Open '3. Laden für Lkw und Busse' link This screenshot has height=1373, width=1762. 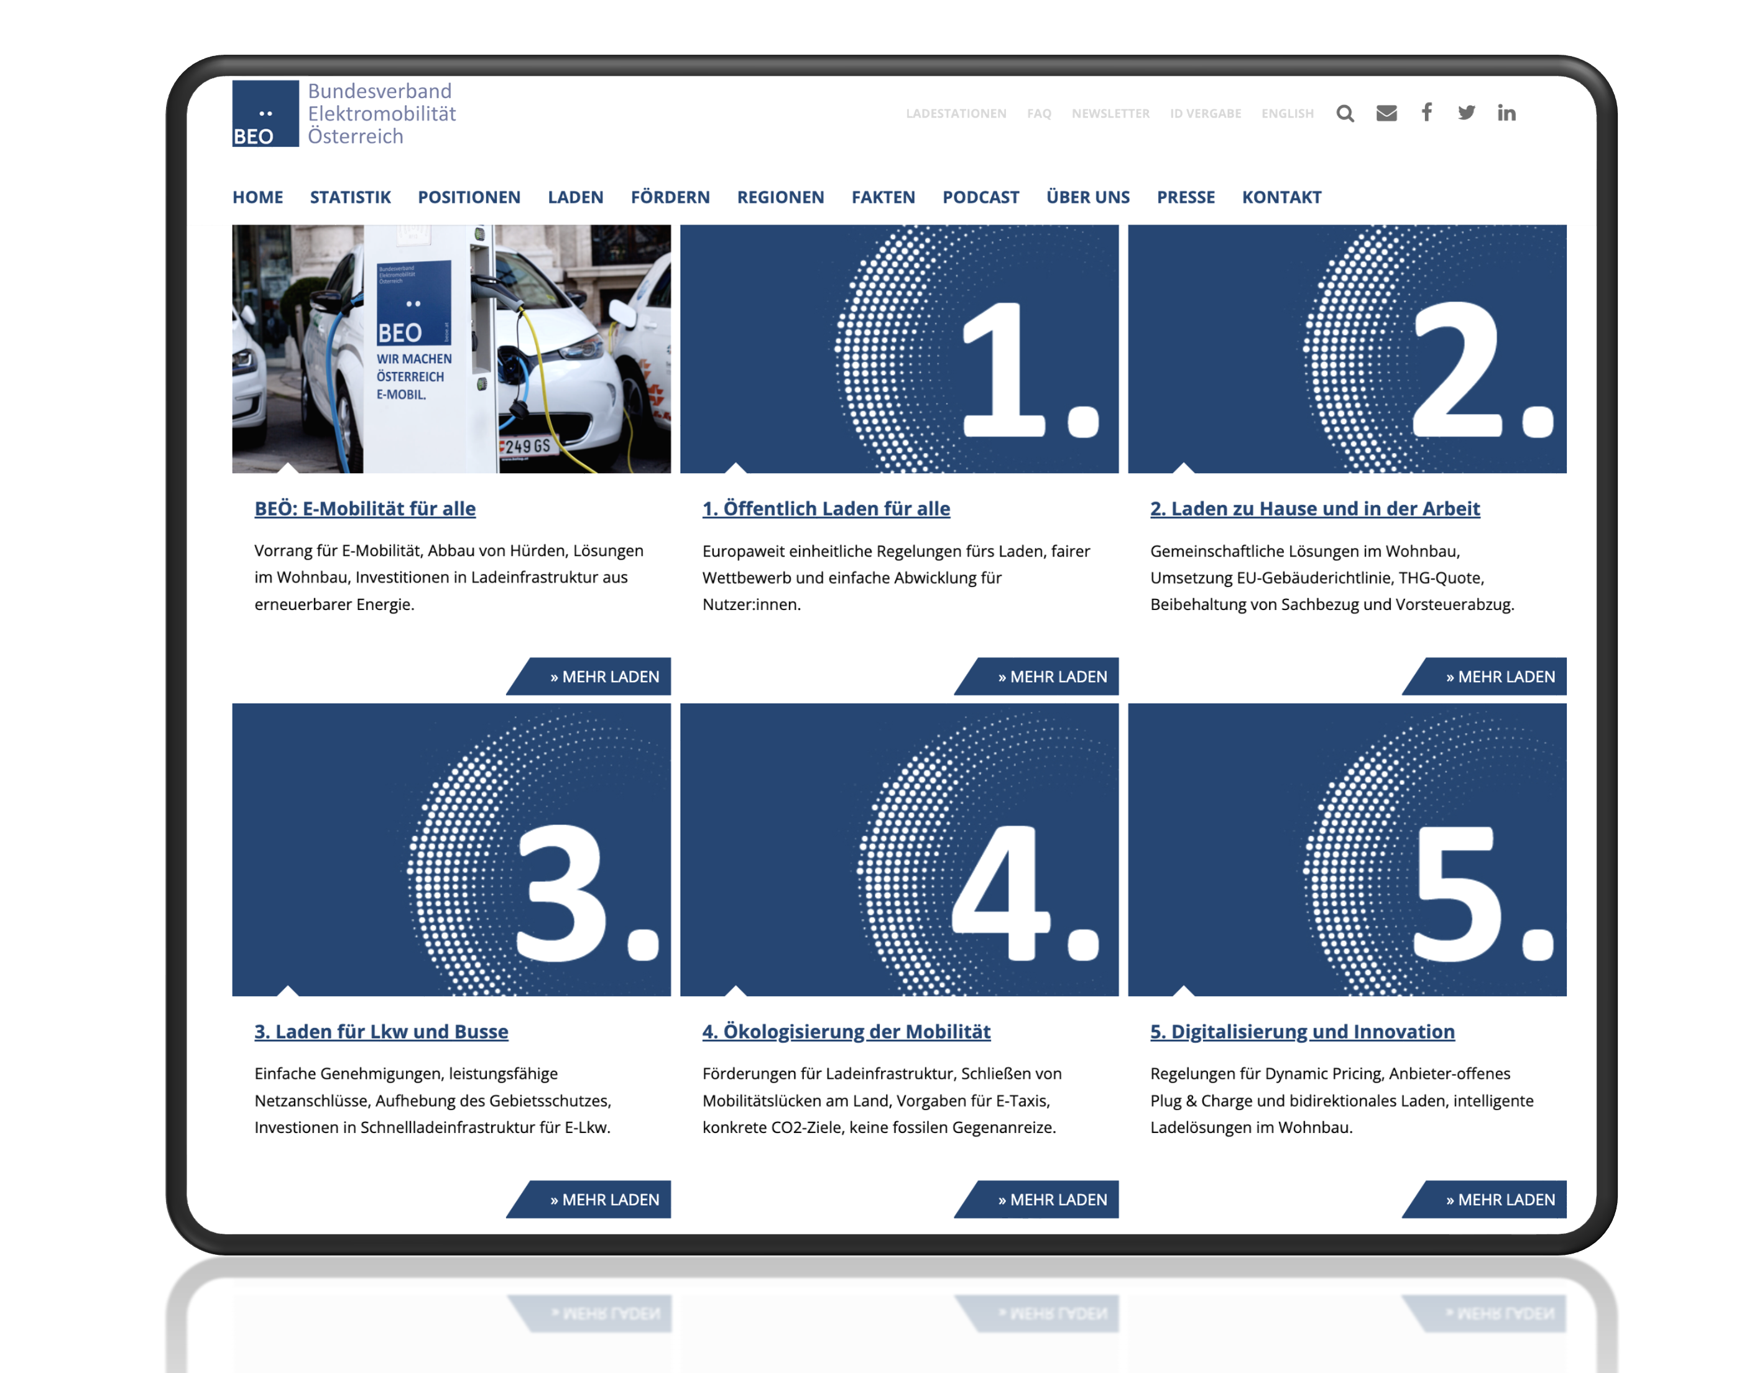click(381, 1032)
